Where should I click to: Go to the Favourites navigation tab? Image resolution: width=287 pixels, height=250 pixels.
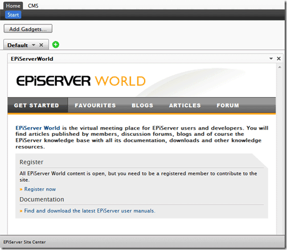point(95,105)
